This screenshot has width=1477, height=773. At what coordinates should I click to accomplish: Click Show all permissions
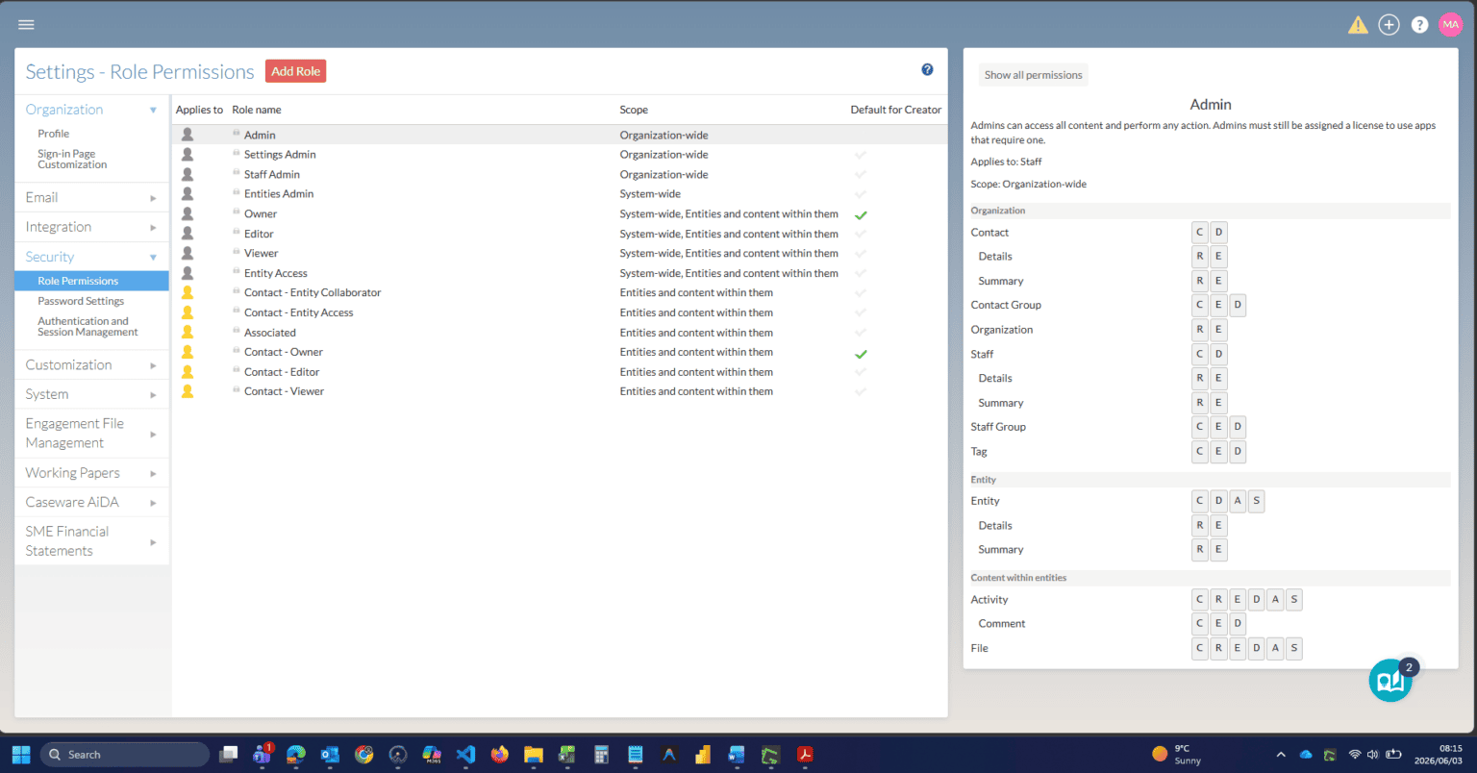pos(1033,75)
